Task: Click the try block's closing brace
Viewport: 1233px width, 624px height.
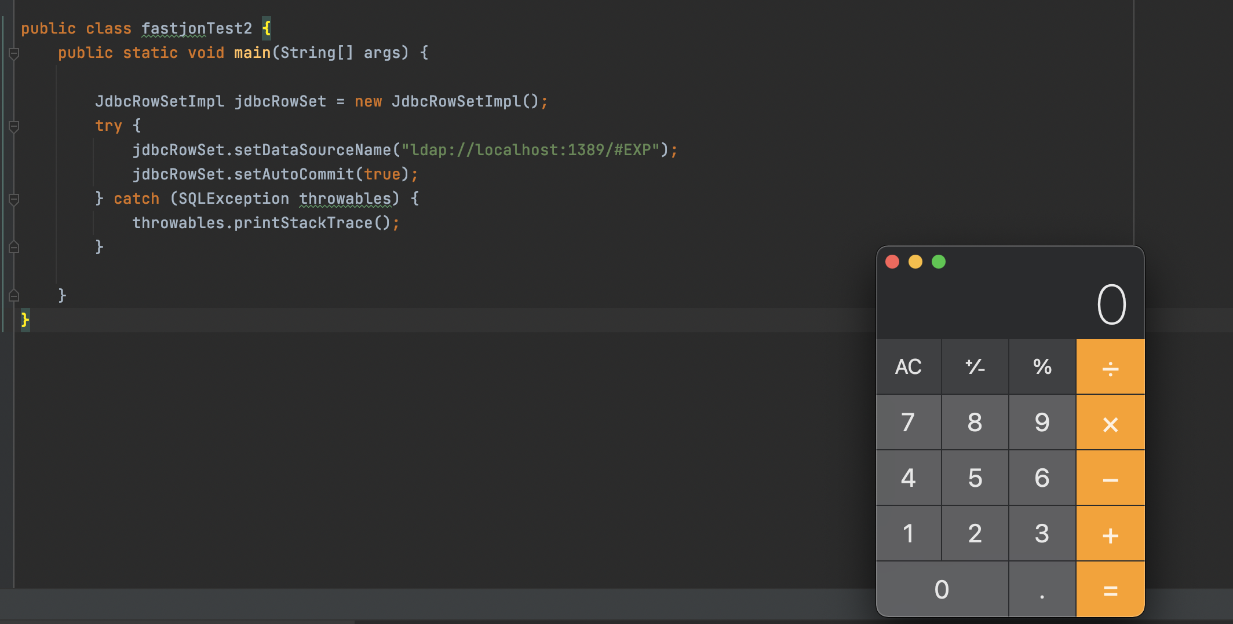Action: 99,199
